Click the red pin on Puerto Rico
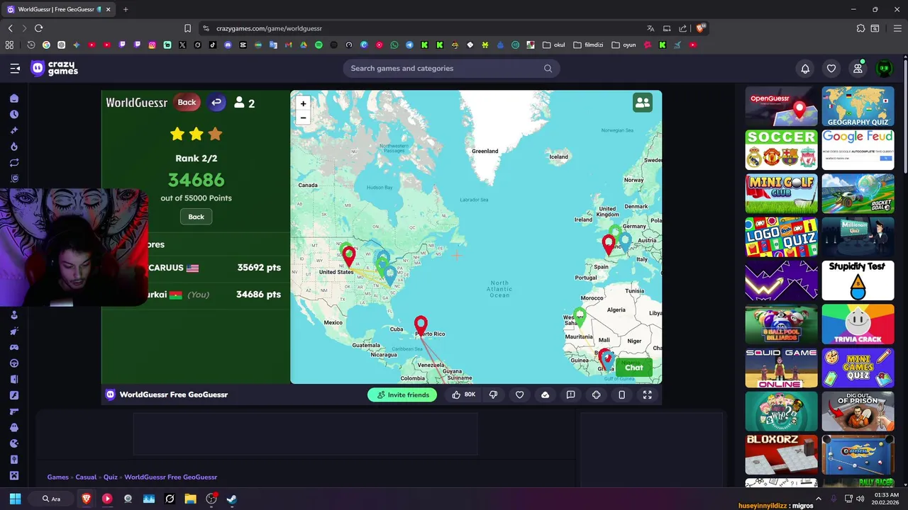908x510 pixels. tap(421, 324)
